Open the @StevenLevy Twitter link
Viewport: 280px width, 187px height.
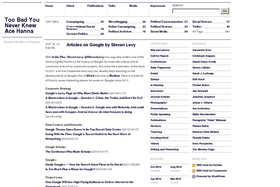pos(94,57)
